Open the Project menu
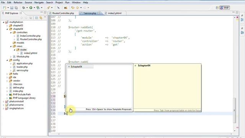Image resolution: width=245 pixels, height=138 pixels. pyautogui.click(x=59, y=3)
